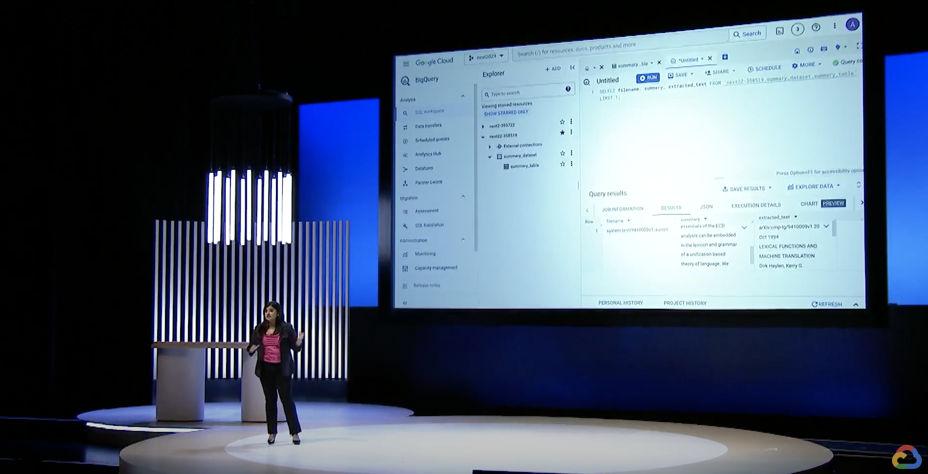Star the summary_table entry

[563, 164]
